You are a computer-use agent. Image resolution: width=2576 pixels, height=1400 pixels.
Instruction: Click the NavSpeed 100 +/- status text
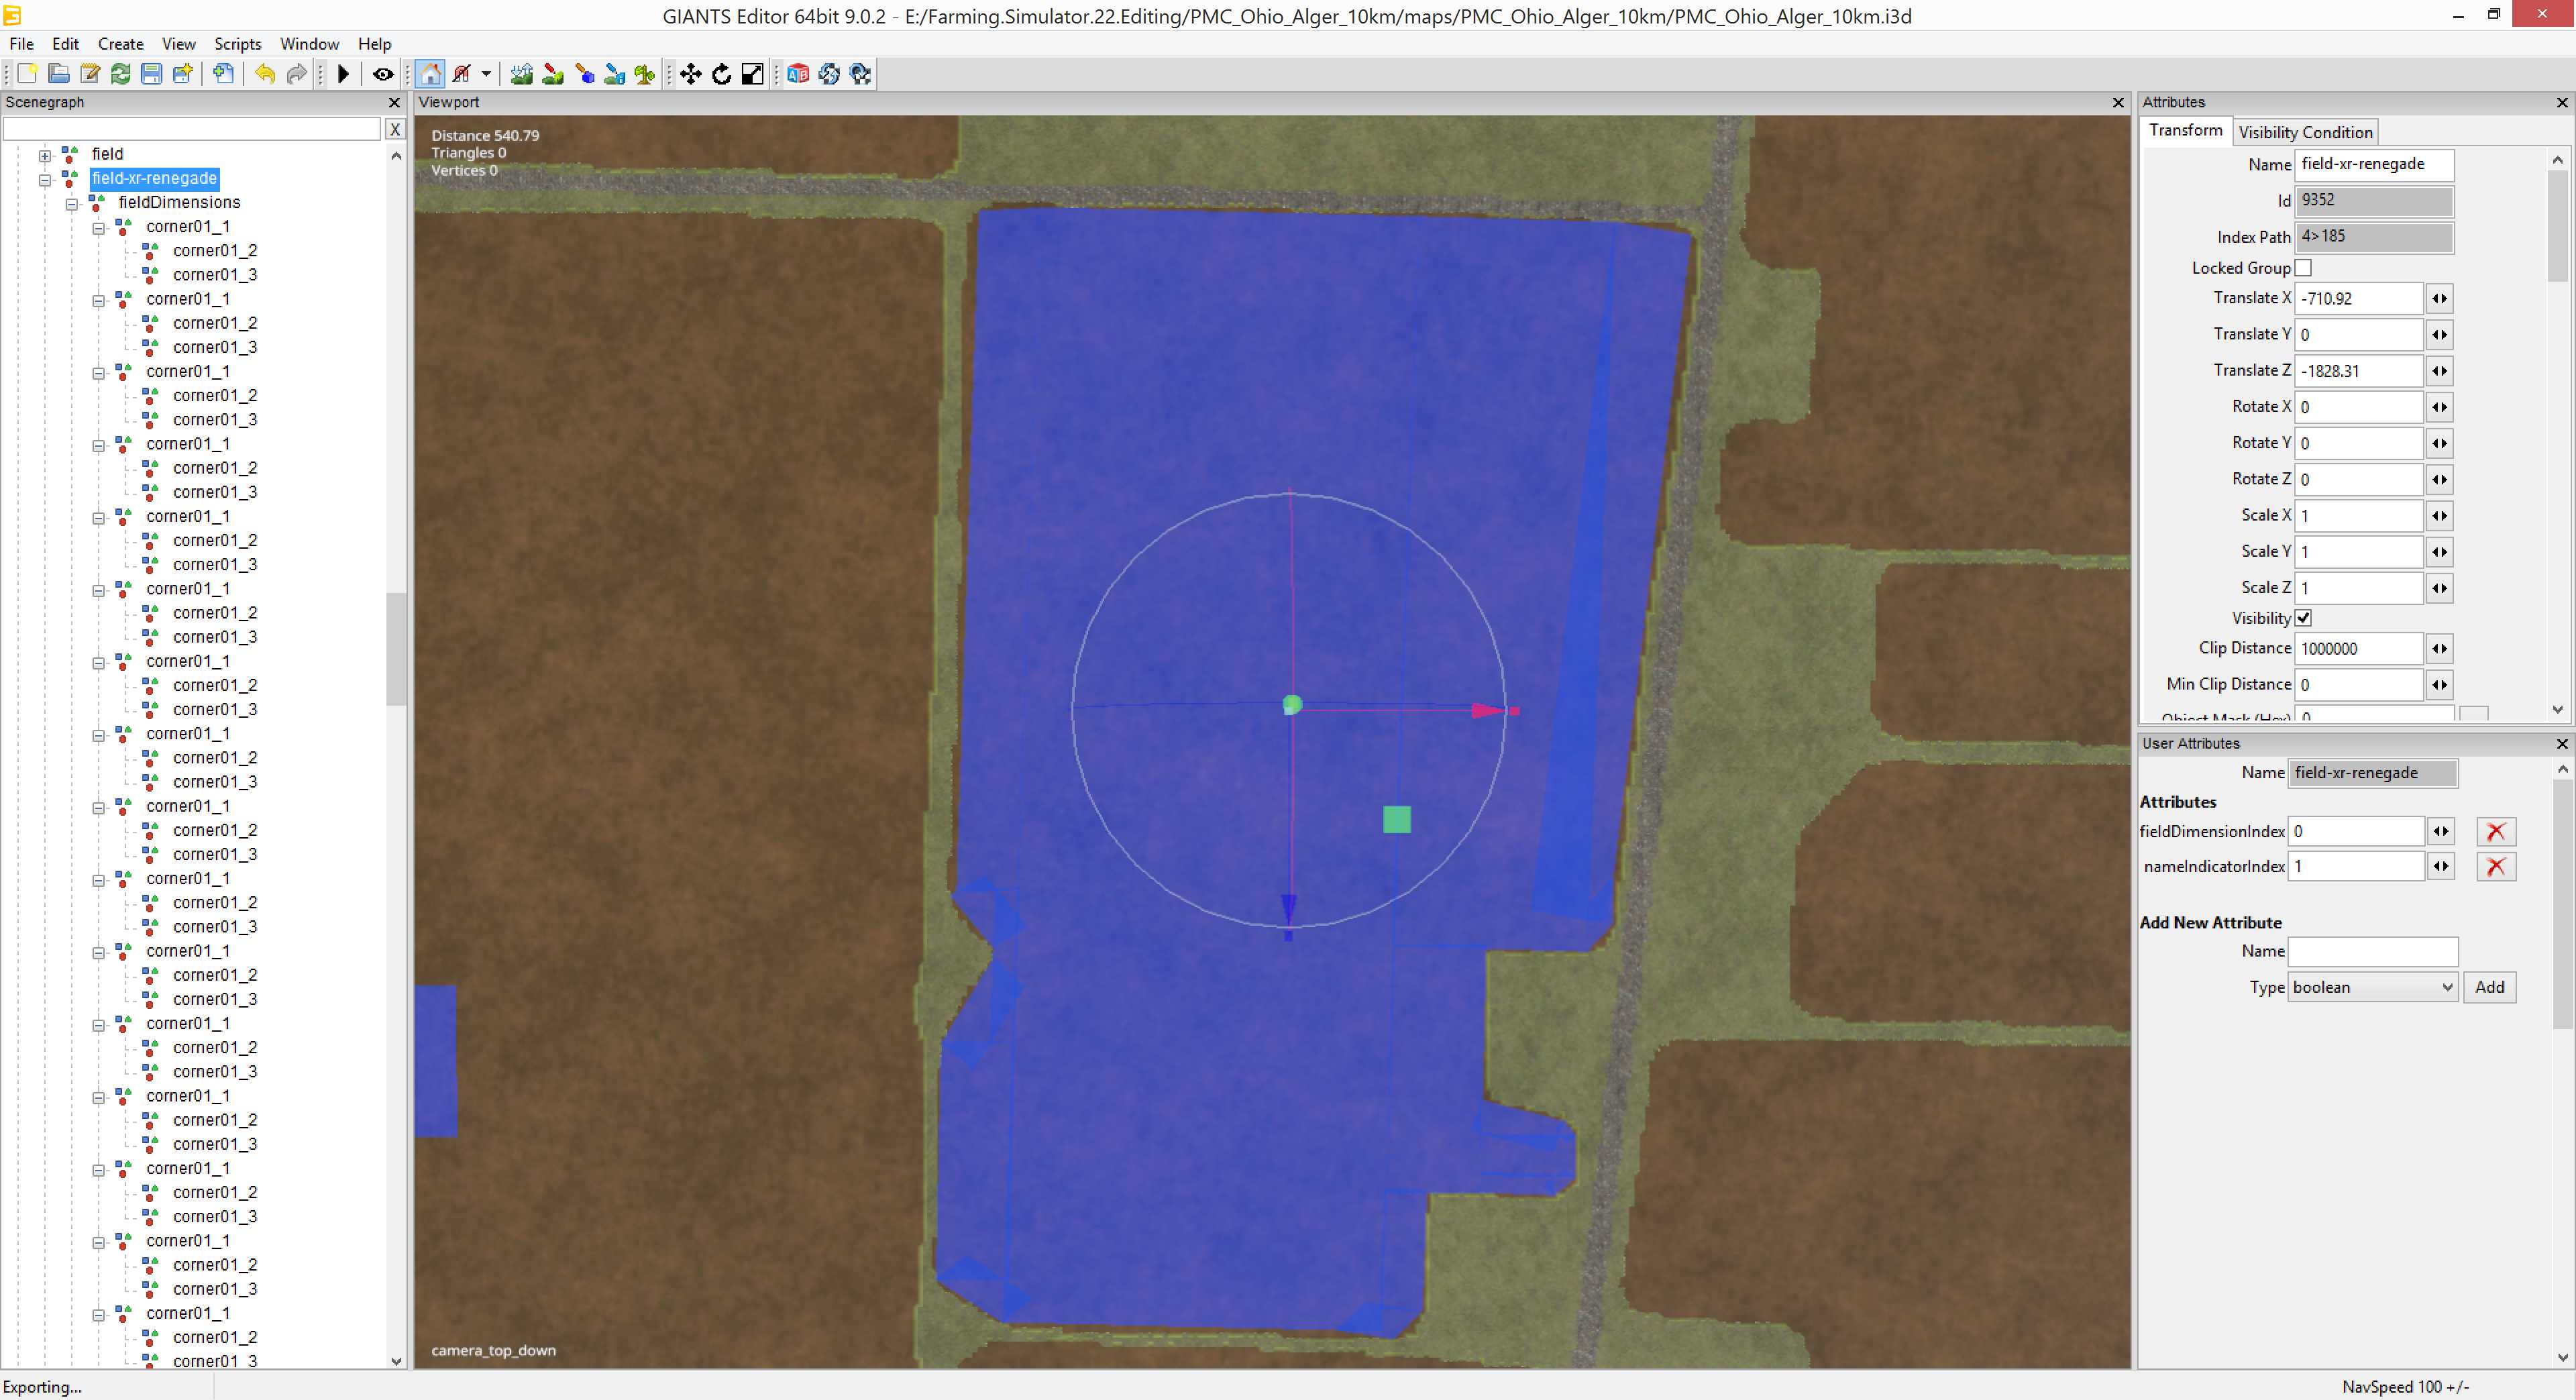click(2405, 1387)
